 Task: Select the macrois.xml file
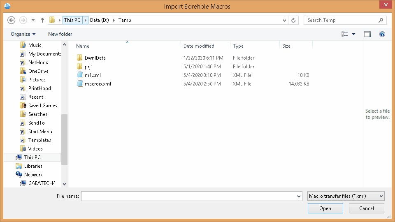pos(98,84)
